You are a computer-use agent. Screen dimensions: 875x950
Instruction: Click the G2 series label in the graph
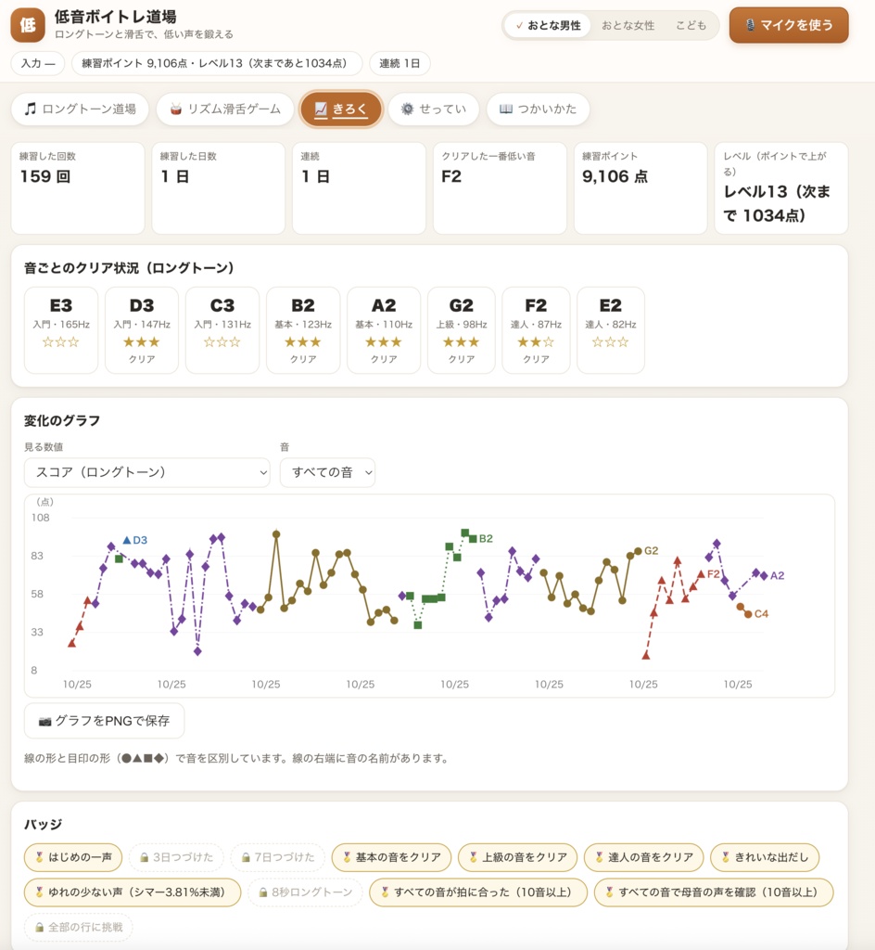651,551
